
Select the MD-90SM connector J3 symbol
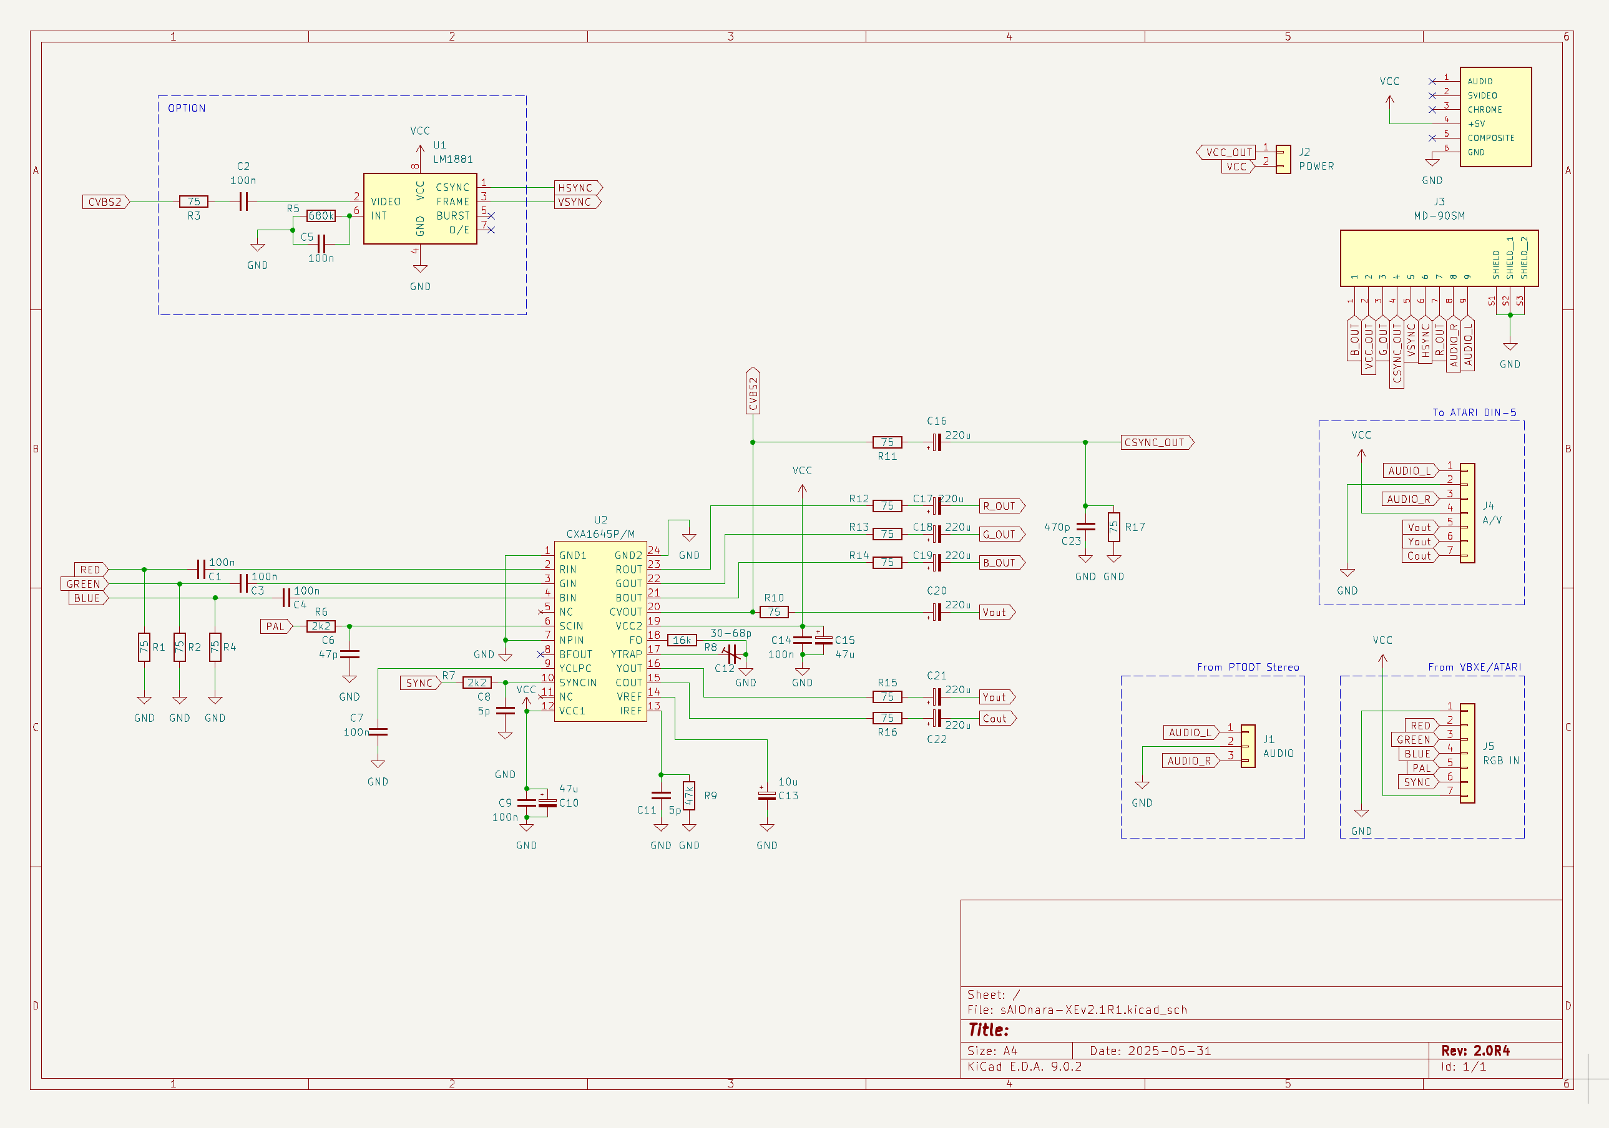coord(1440,257)
